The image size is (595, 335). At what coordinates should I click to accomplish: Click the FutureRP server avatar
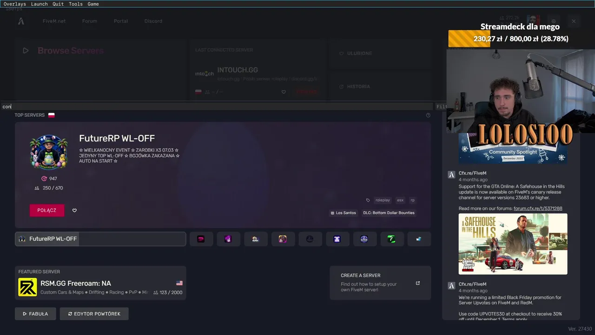tap(49, 153)
